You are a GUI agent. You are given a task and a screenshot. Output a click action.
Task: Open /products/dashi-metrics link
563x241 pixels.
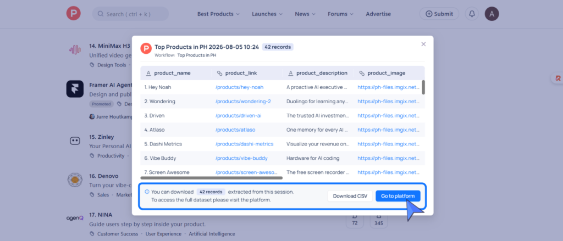tap(245, 144)
